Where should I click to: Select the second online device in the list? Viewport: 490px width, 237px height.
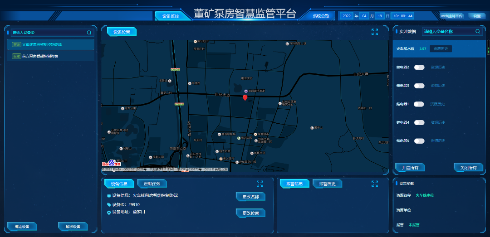(x=42, y=56)
